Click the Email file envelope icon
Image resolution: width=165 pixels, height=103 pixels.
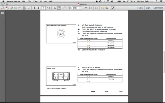[28, 8]
